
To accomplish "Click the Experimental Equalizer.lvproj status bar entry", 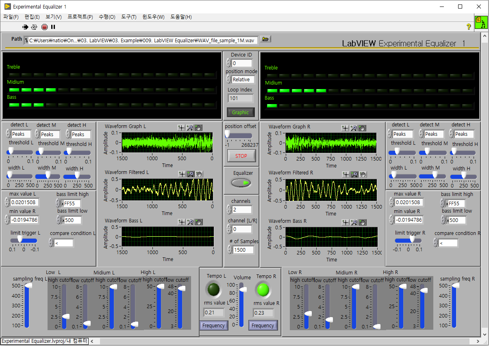I will [44, 341].
